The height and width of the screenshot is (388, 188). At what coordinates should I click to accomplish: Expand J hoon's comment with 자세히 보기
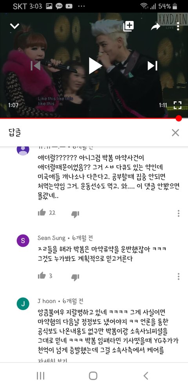coord(52,361)
